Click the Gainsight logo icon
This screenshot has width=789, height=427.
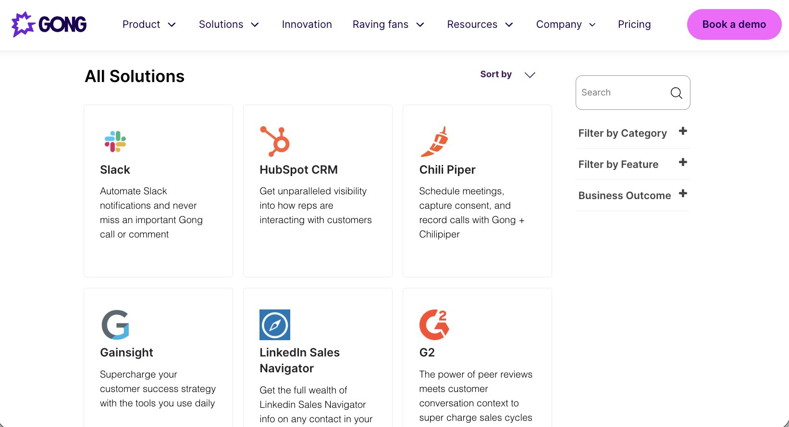[115, 325]
